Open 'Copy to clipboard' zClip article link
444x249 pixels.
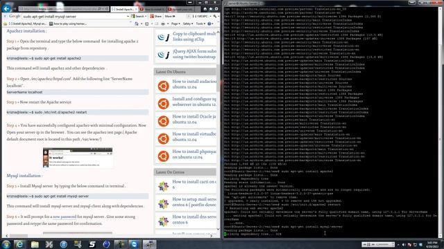[194, 37]
